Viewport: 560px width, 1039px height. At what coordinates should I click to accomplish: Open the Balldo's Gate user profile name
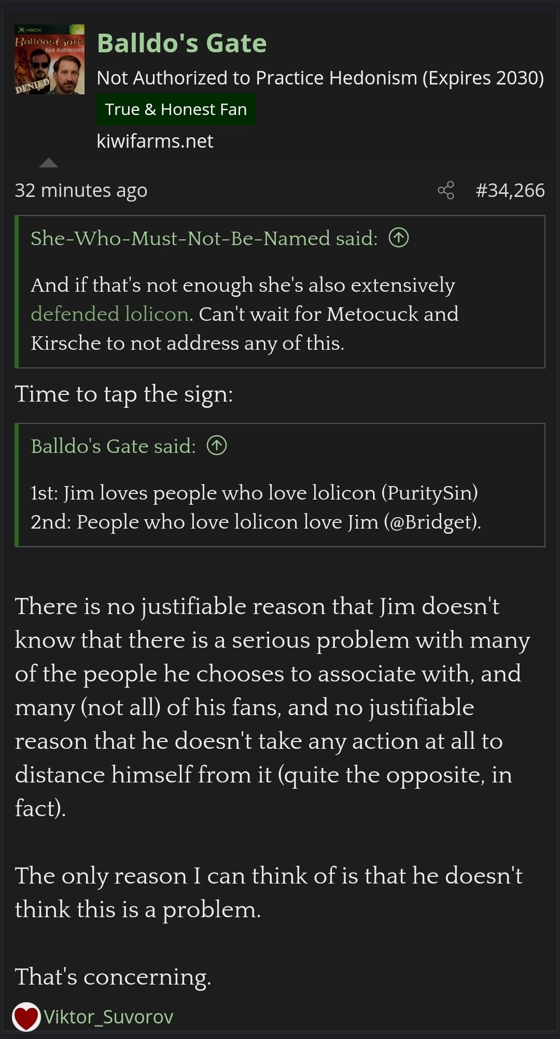tap(181, 43)
